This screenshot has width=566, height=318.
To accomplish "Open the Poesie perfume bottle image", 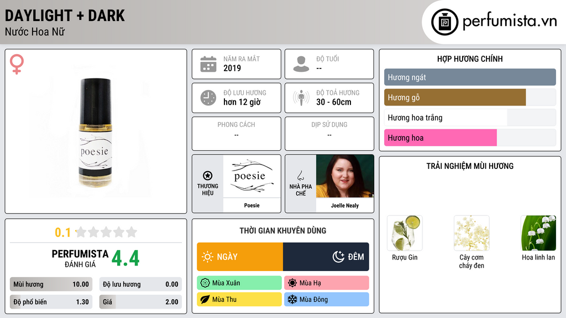I will tap(96, 131).
